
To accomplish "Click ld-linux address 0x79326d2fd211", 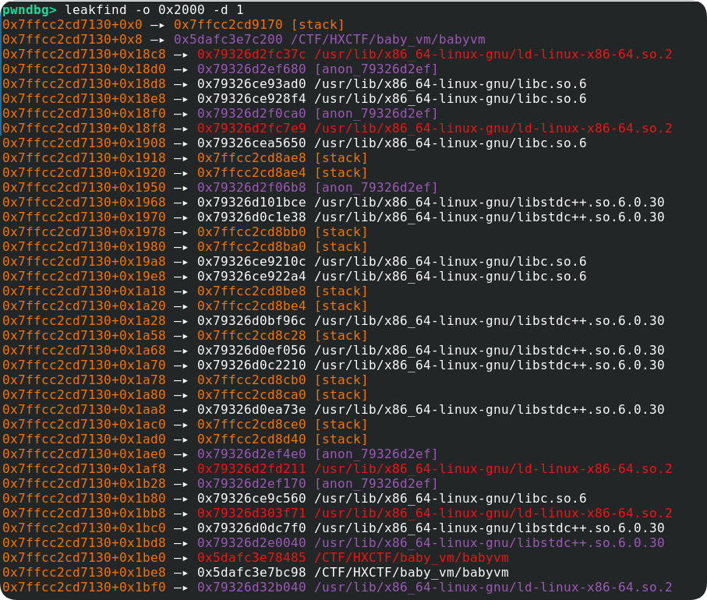I will [x=252, y=468].
